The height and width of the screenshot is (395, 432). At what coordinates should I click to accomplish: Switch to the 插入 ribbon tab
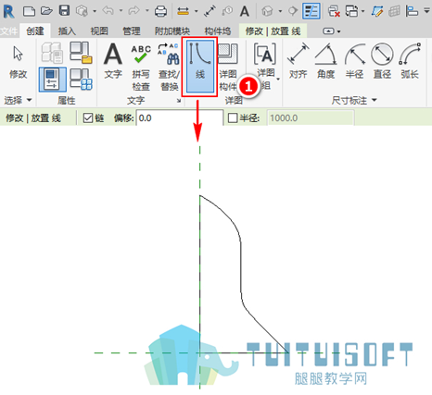[x=67, y=31]
